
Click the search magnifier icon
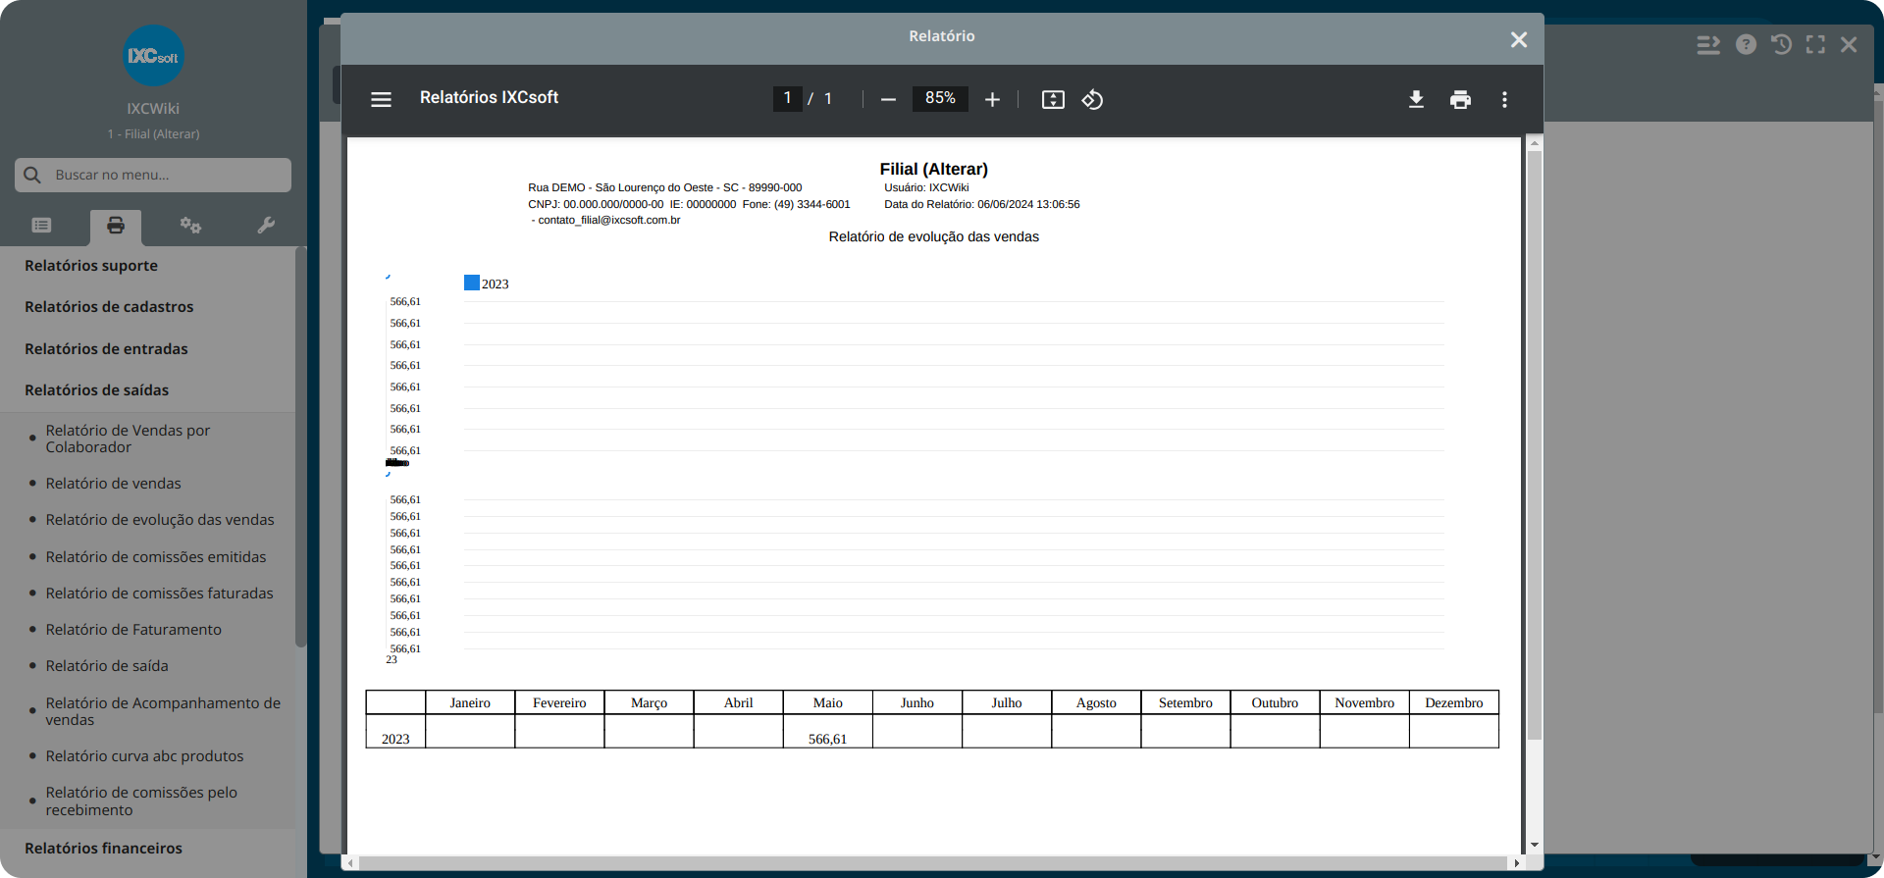click(x=32, y=175)
